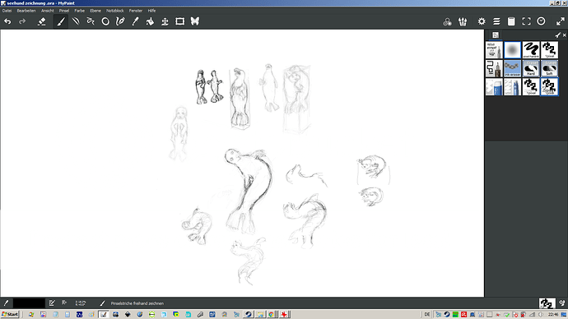
Task: Open the frame editing tool
Action: [x=179, y=21]
